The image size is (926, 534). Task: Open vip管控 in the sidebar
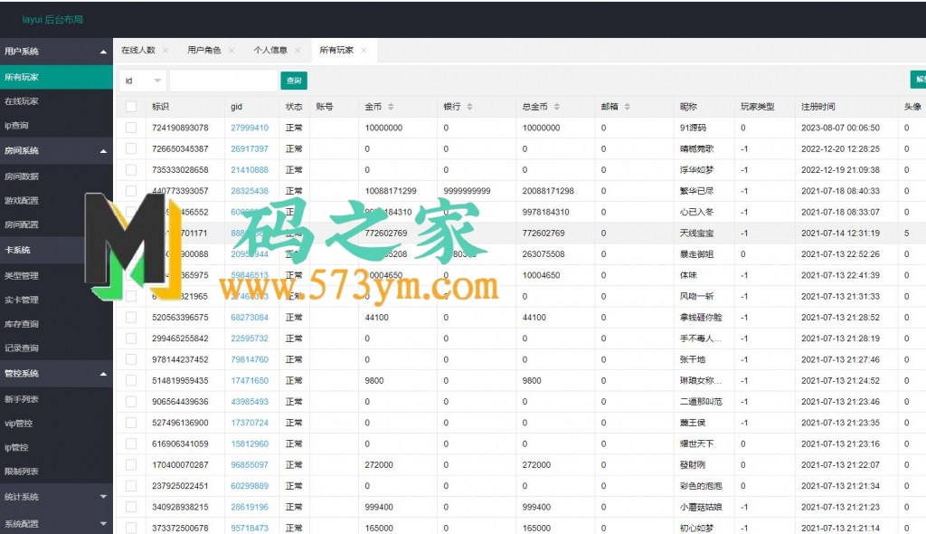(x=56, y=424)
